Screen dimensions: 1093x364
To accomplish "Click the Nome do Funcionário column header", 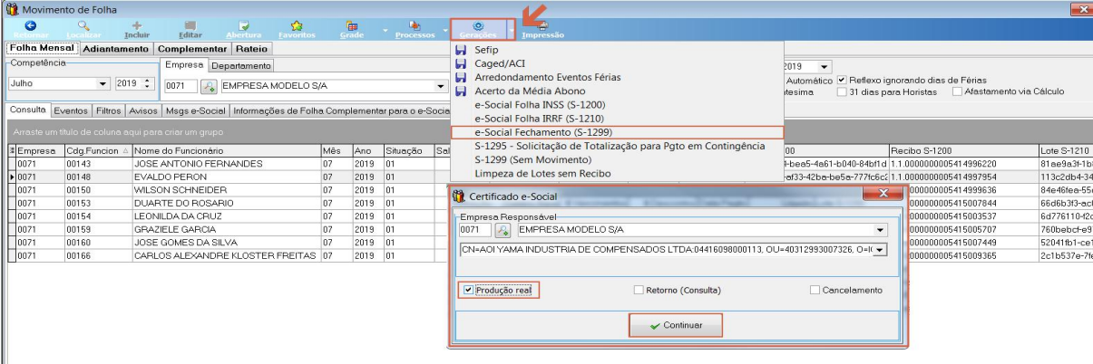I will click(x=226, y=150).
